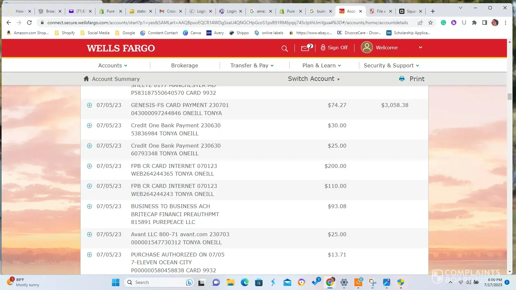Open the Plan & Learn dropdown
516x290 pixels.
pyautogui.click(x=322, y=65)
